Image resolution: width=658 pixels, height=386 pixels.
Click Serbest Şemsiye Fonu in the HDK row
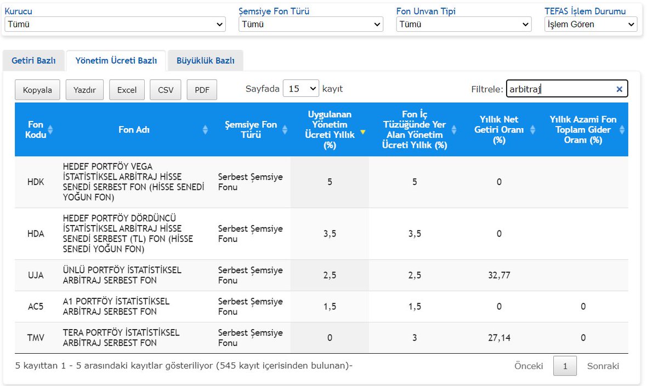point(251,182)
